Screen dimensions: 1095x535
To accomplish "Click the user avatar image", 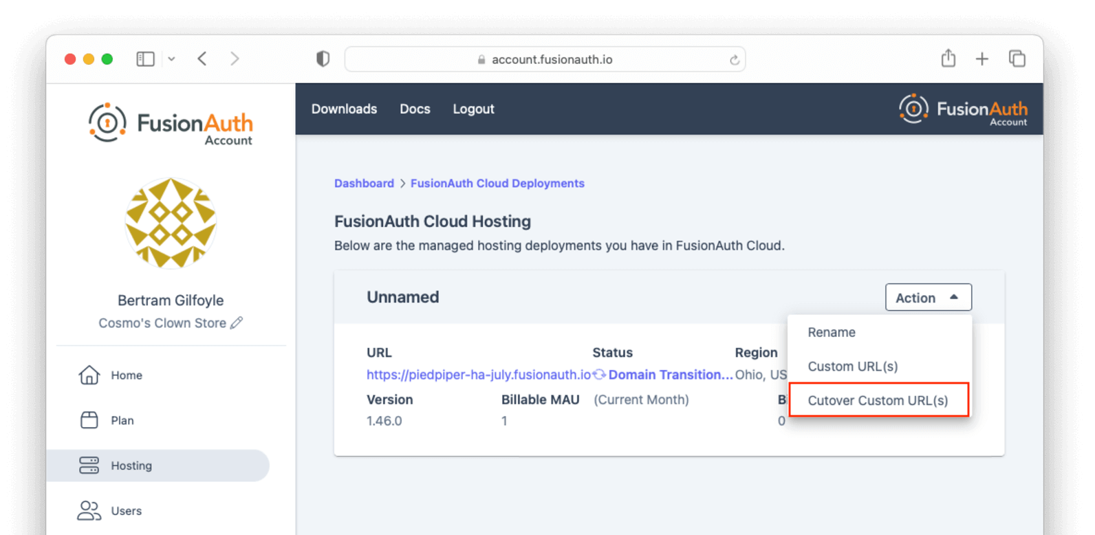I will 171,223.
